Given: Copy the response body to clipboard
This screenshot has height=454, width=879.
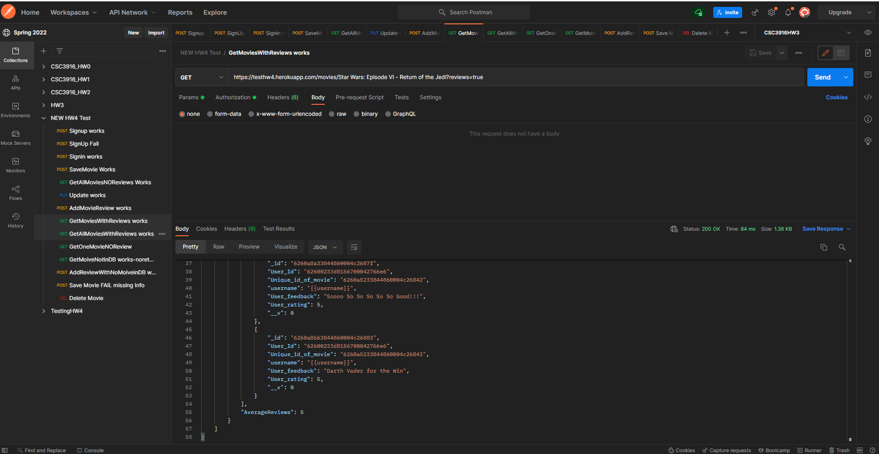Looking at the screenshot, I should [823, 247].
